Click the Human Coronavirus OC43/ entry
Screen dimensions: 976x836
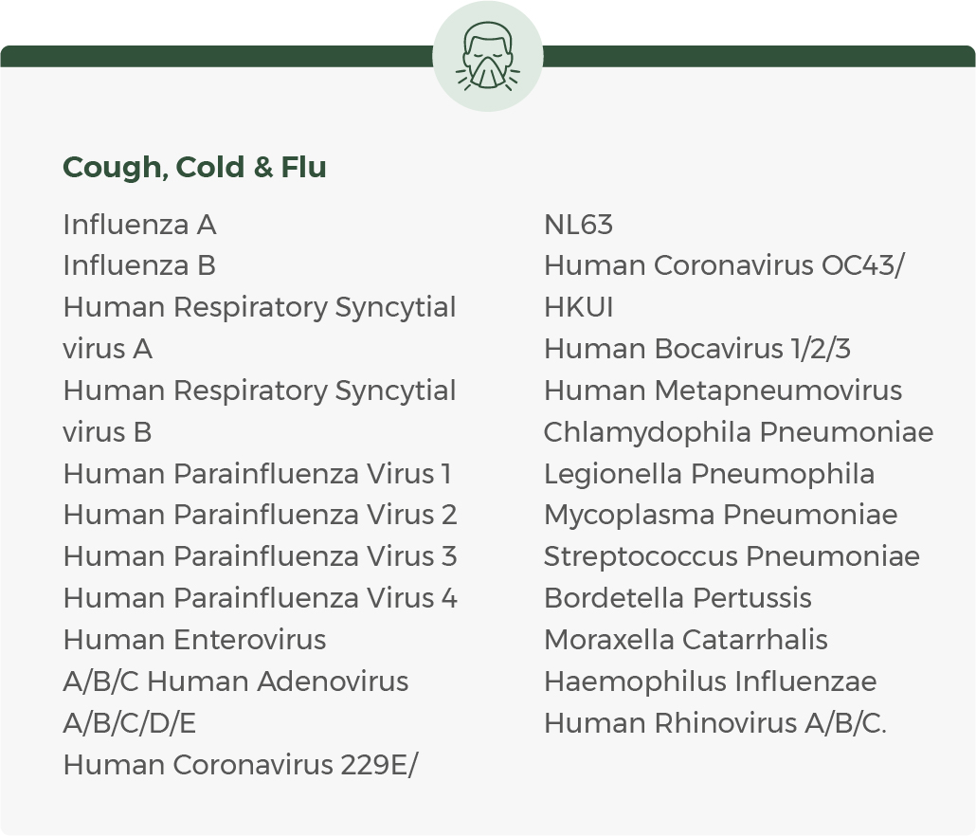pos(724,266)
